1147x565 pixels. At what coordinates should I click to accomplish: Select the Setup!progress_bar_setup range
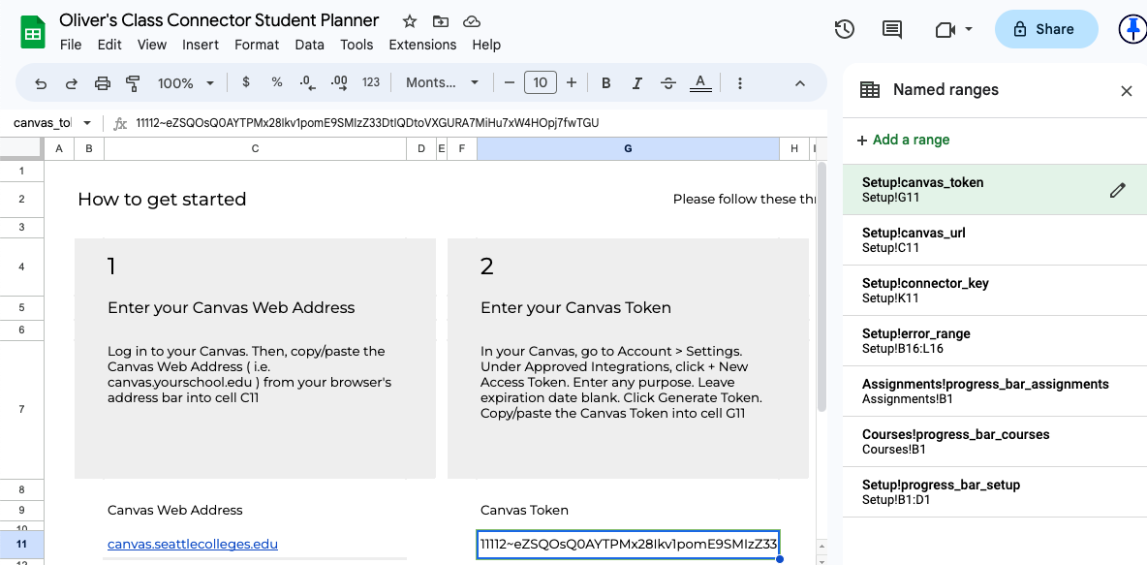pos(995,491)
